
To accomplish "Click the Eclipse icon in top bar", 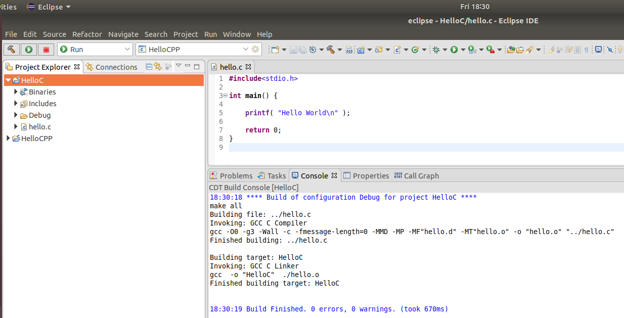I will tap(31, 7).
